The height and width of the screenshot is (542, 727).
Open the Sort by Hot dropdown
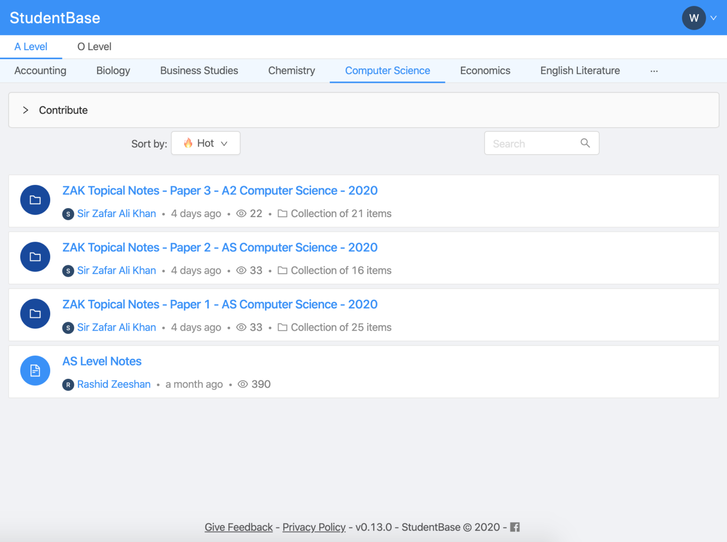205,143
